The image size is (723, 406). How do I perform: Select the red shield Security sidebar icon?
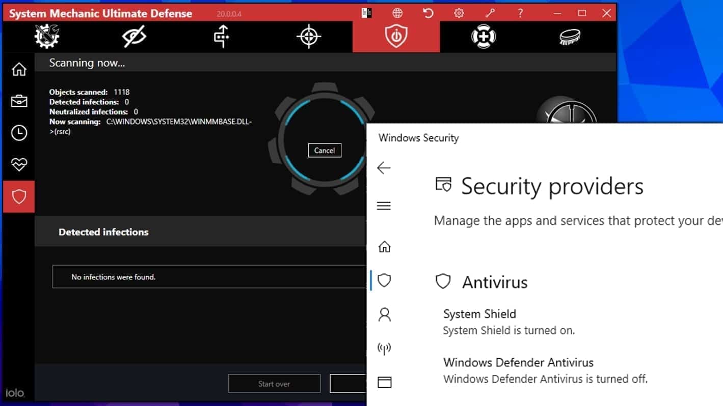(19, 196)
